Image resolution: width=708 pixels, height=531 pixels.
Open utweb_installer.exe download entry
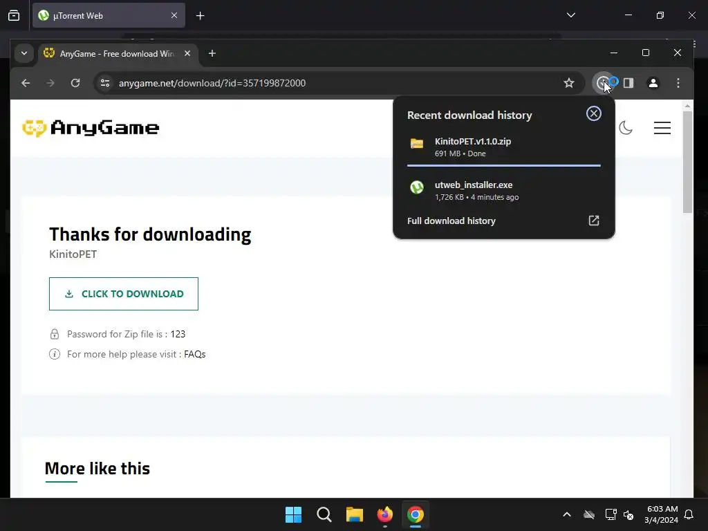point(504,191)
